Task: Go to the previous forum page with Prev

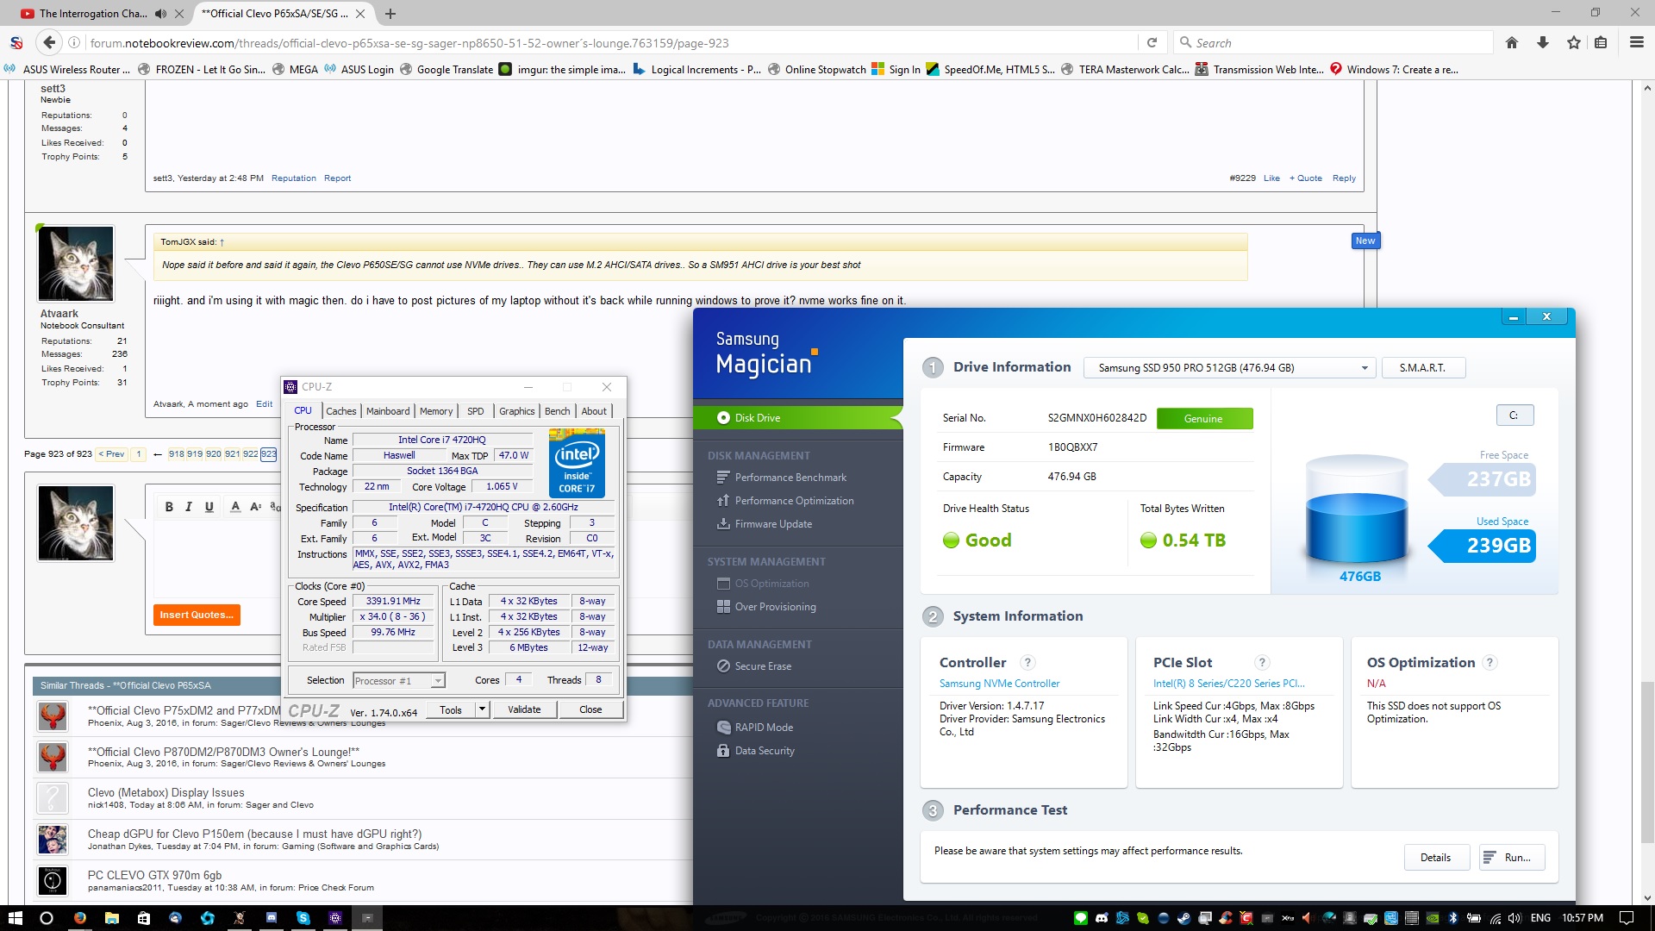Action: 111,453
